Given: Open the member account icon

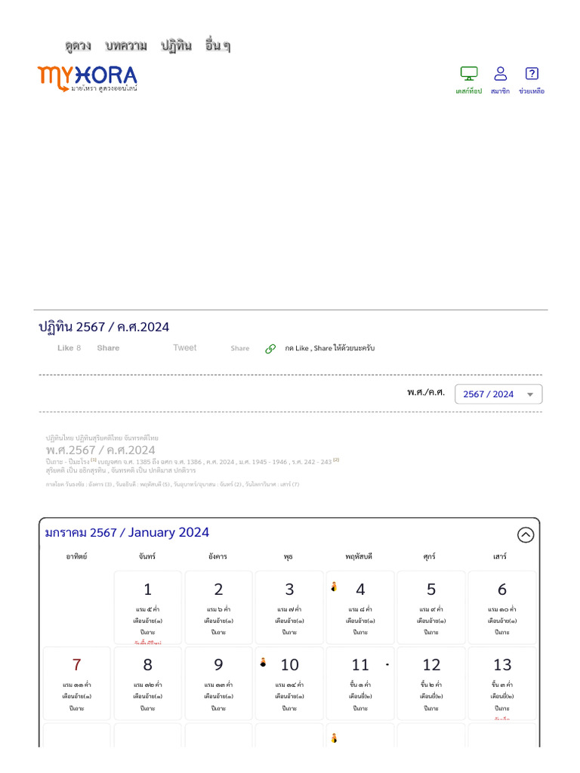Looking at the screenshot, I should pyautogui.click(x=500, y=74).
